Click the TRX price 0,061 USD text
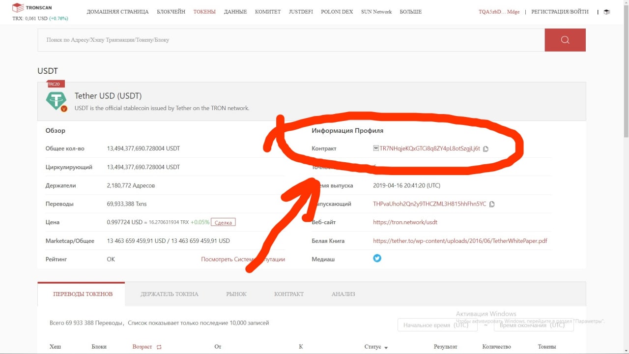 (29, 19)
